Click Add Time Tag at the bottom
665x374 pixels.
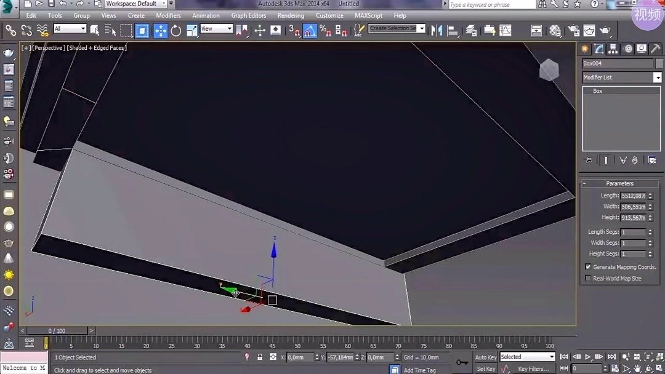tap(419, 369)
